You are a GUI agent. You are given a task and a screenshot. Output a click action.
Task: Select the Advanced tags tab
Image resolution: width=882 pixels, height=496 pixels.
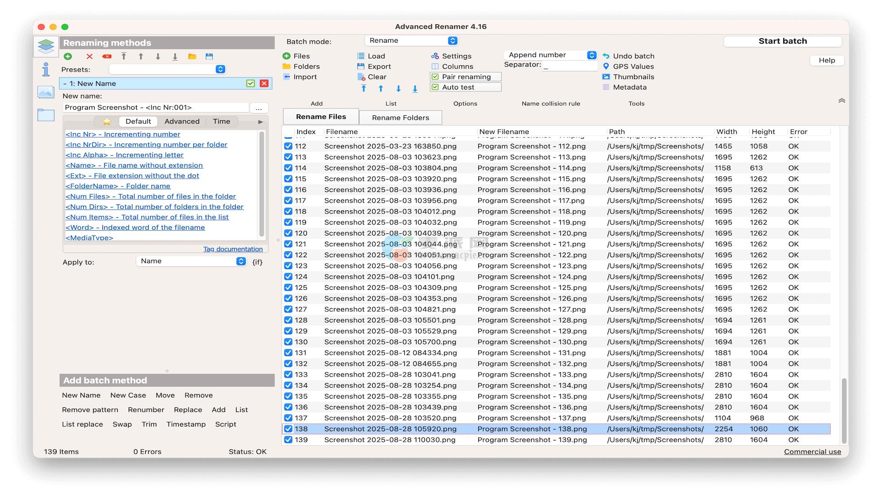(182, 122)
